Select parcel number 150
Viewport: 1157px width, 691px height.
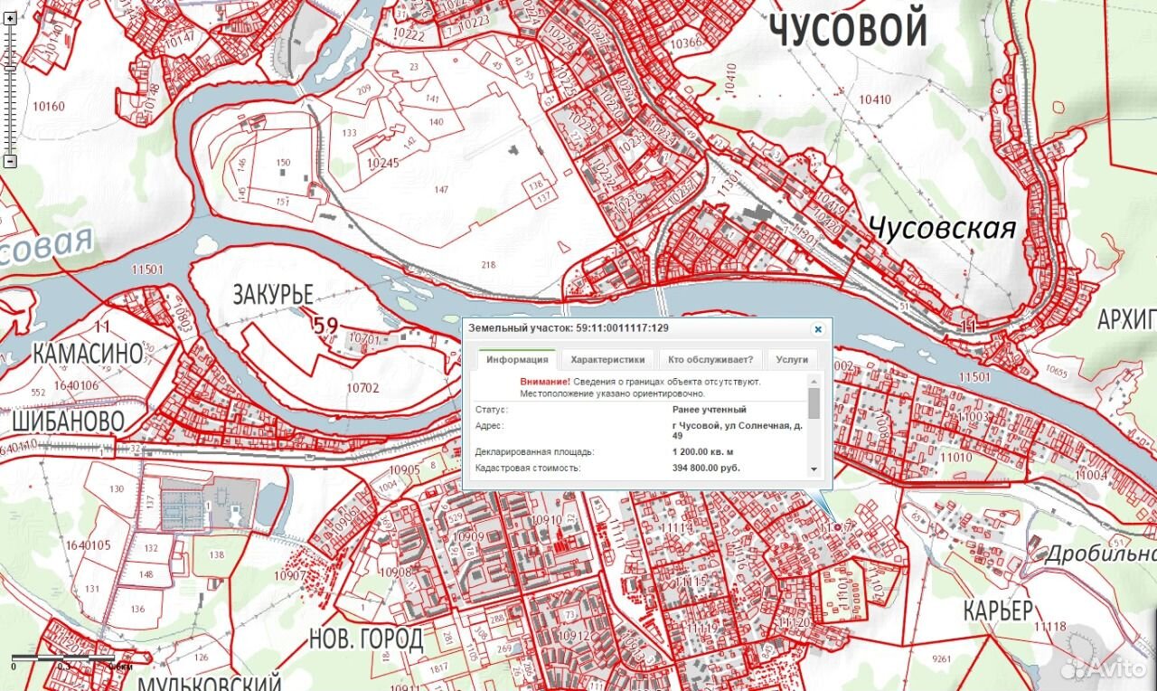pos(283,163)
